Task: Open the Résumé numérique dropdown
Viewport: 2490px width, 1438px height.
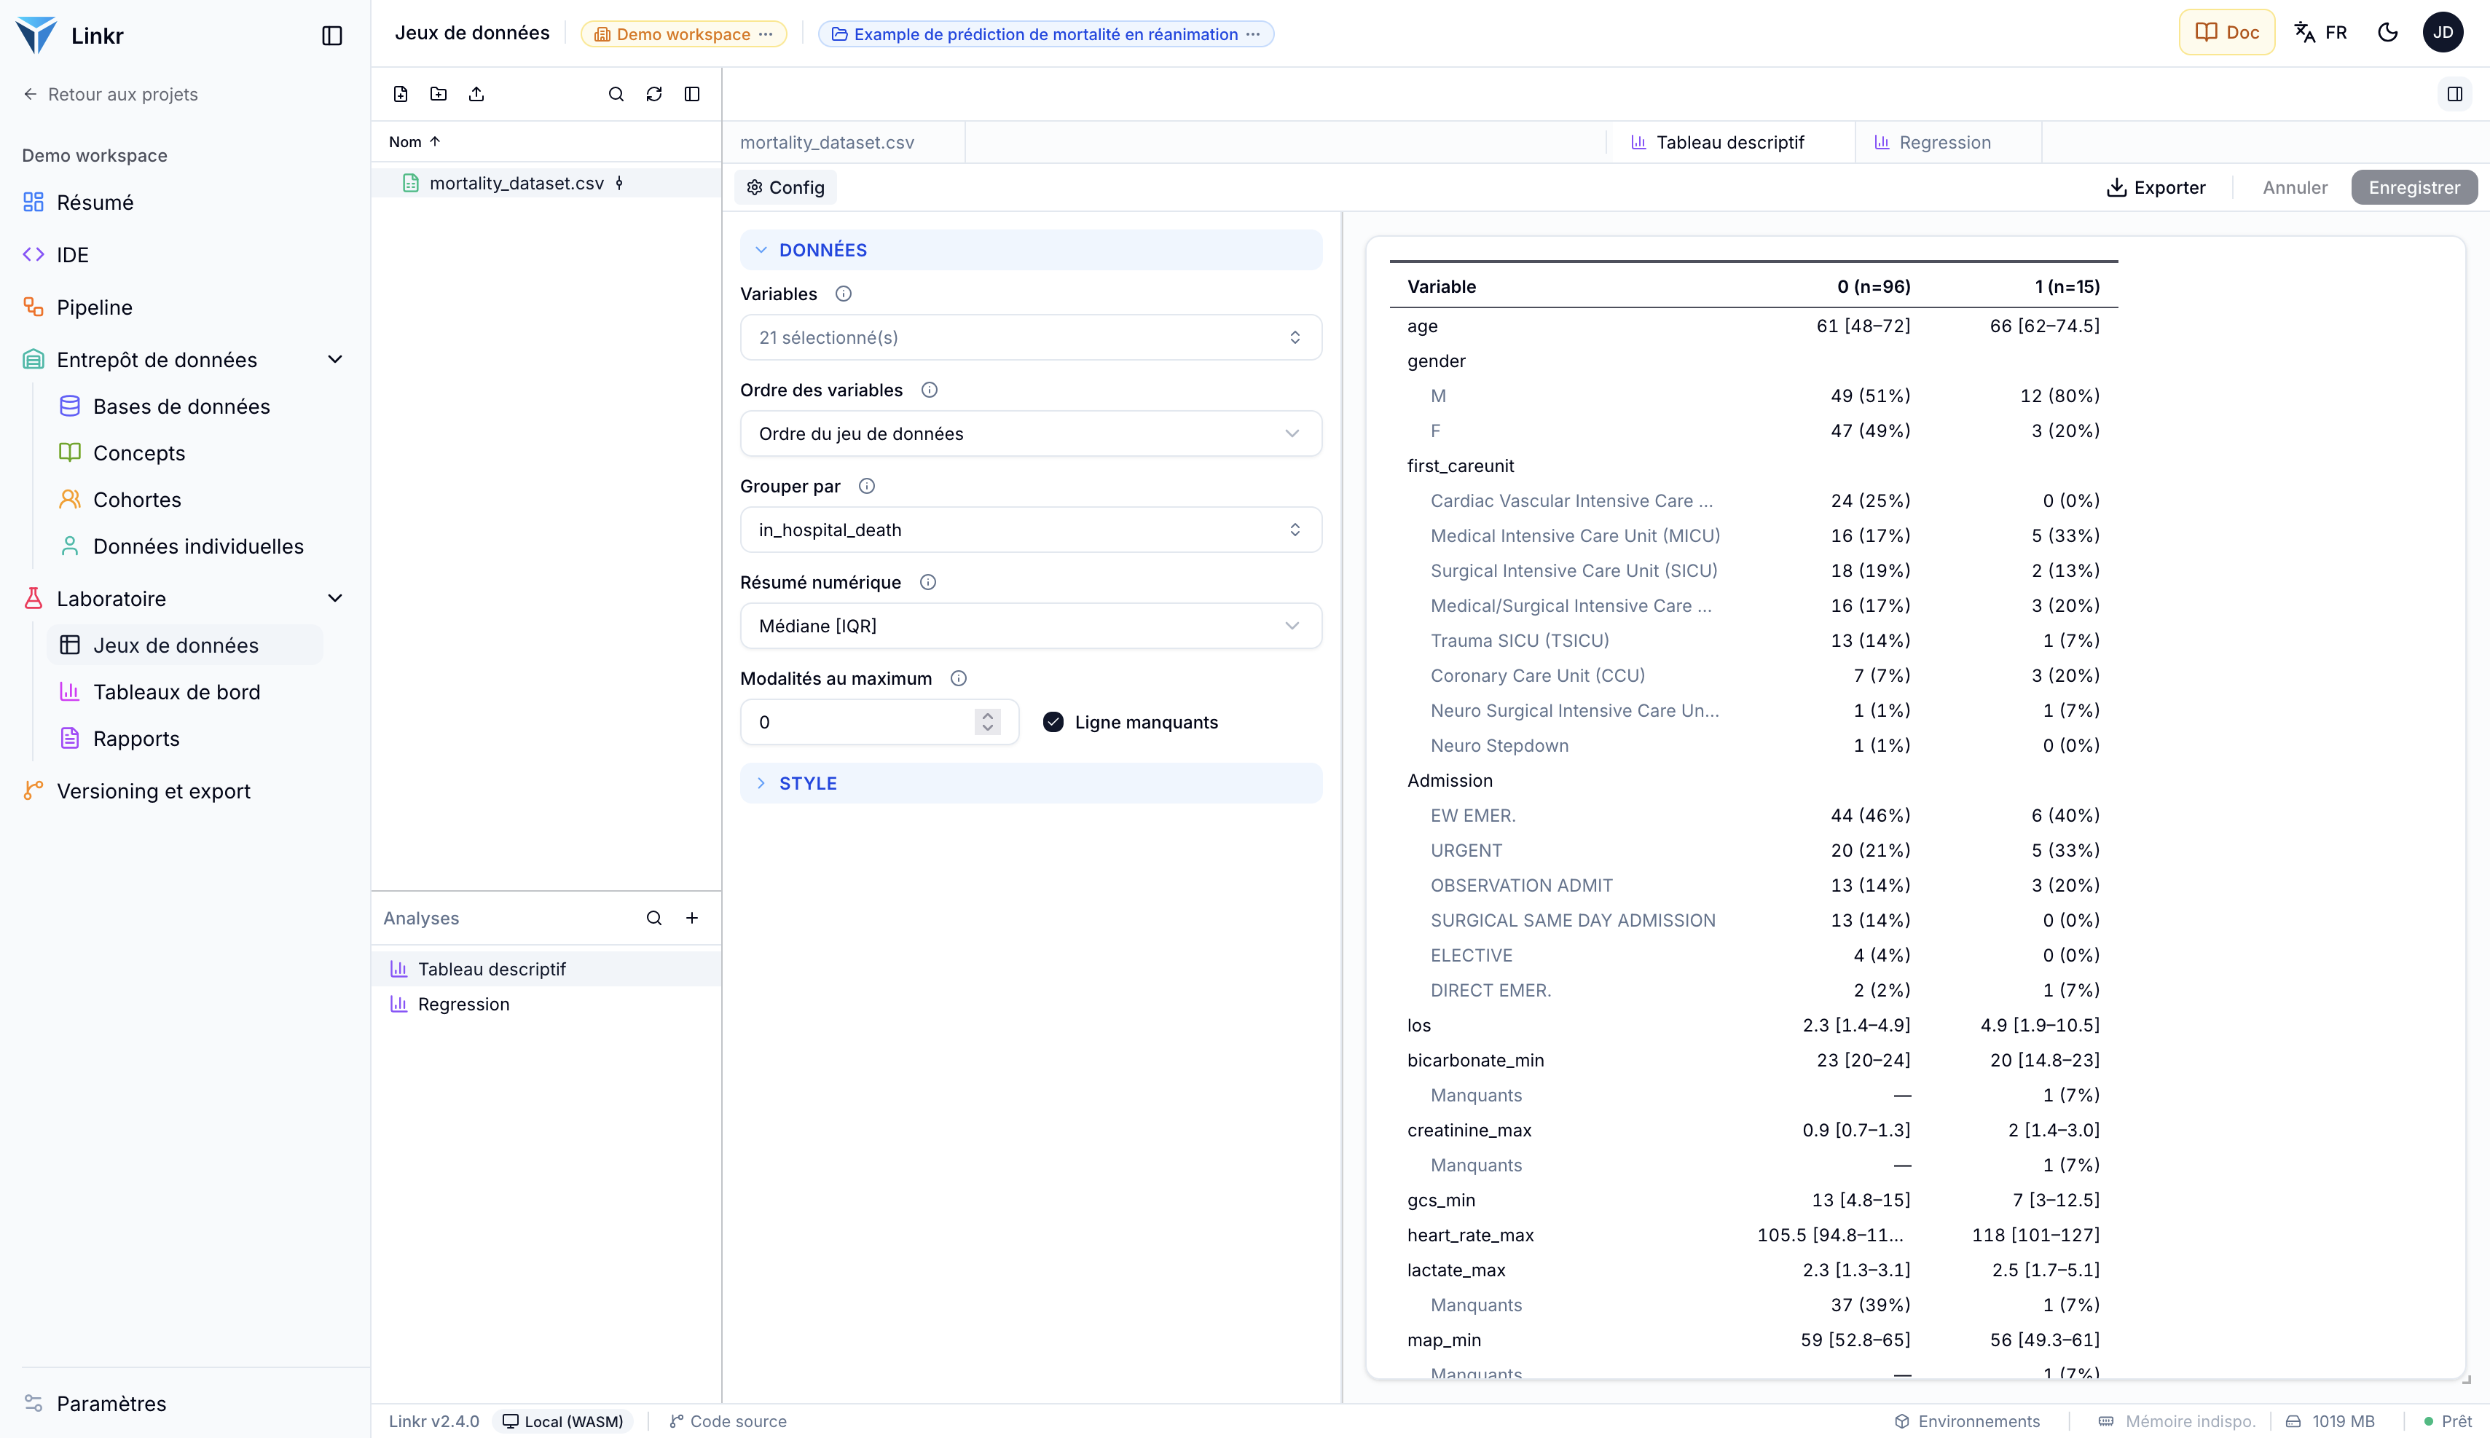Action: pyautogui.click(x=1030, y=626)
